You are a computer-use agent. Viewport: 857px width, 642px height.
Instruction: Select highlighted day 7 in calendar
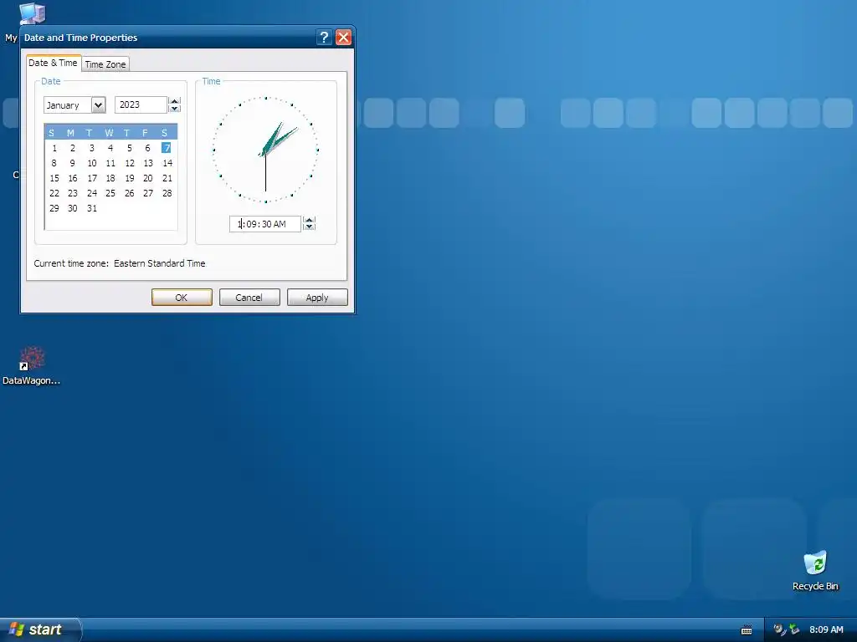[x=167, y=148]
